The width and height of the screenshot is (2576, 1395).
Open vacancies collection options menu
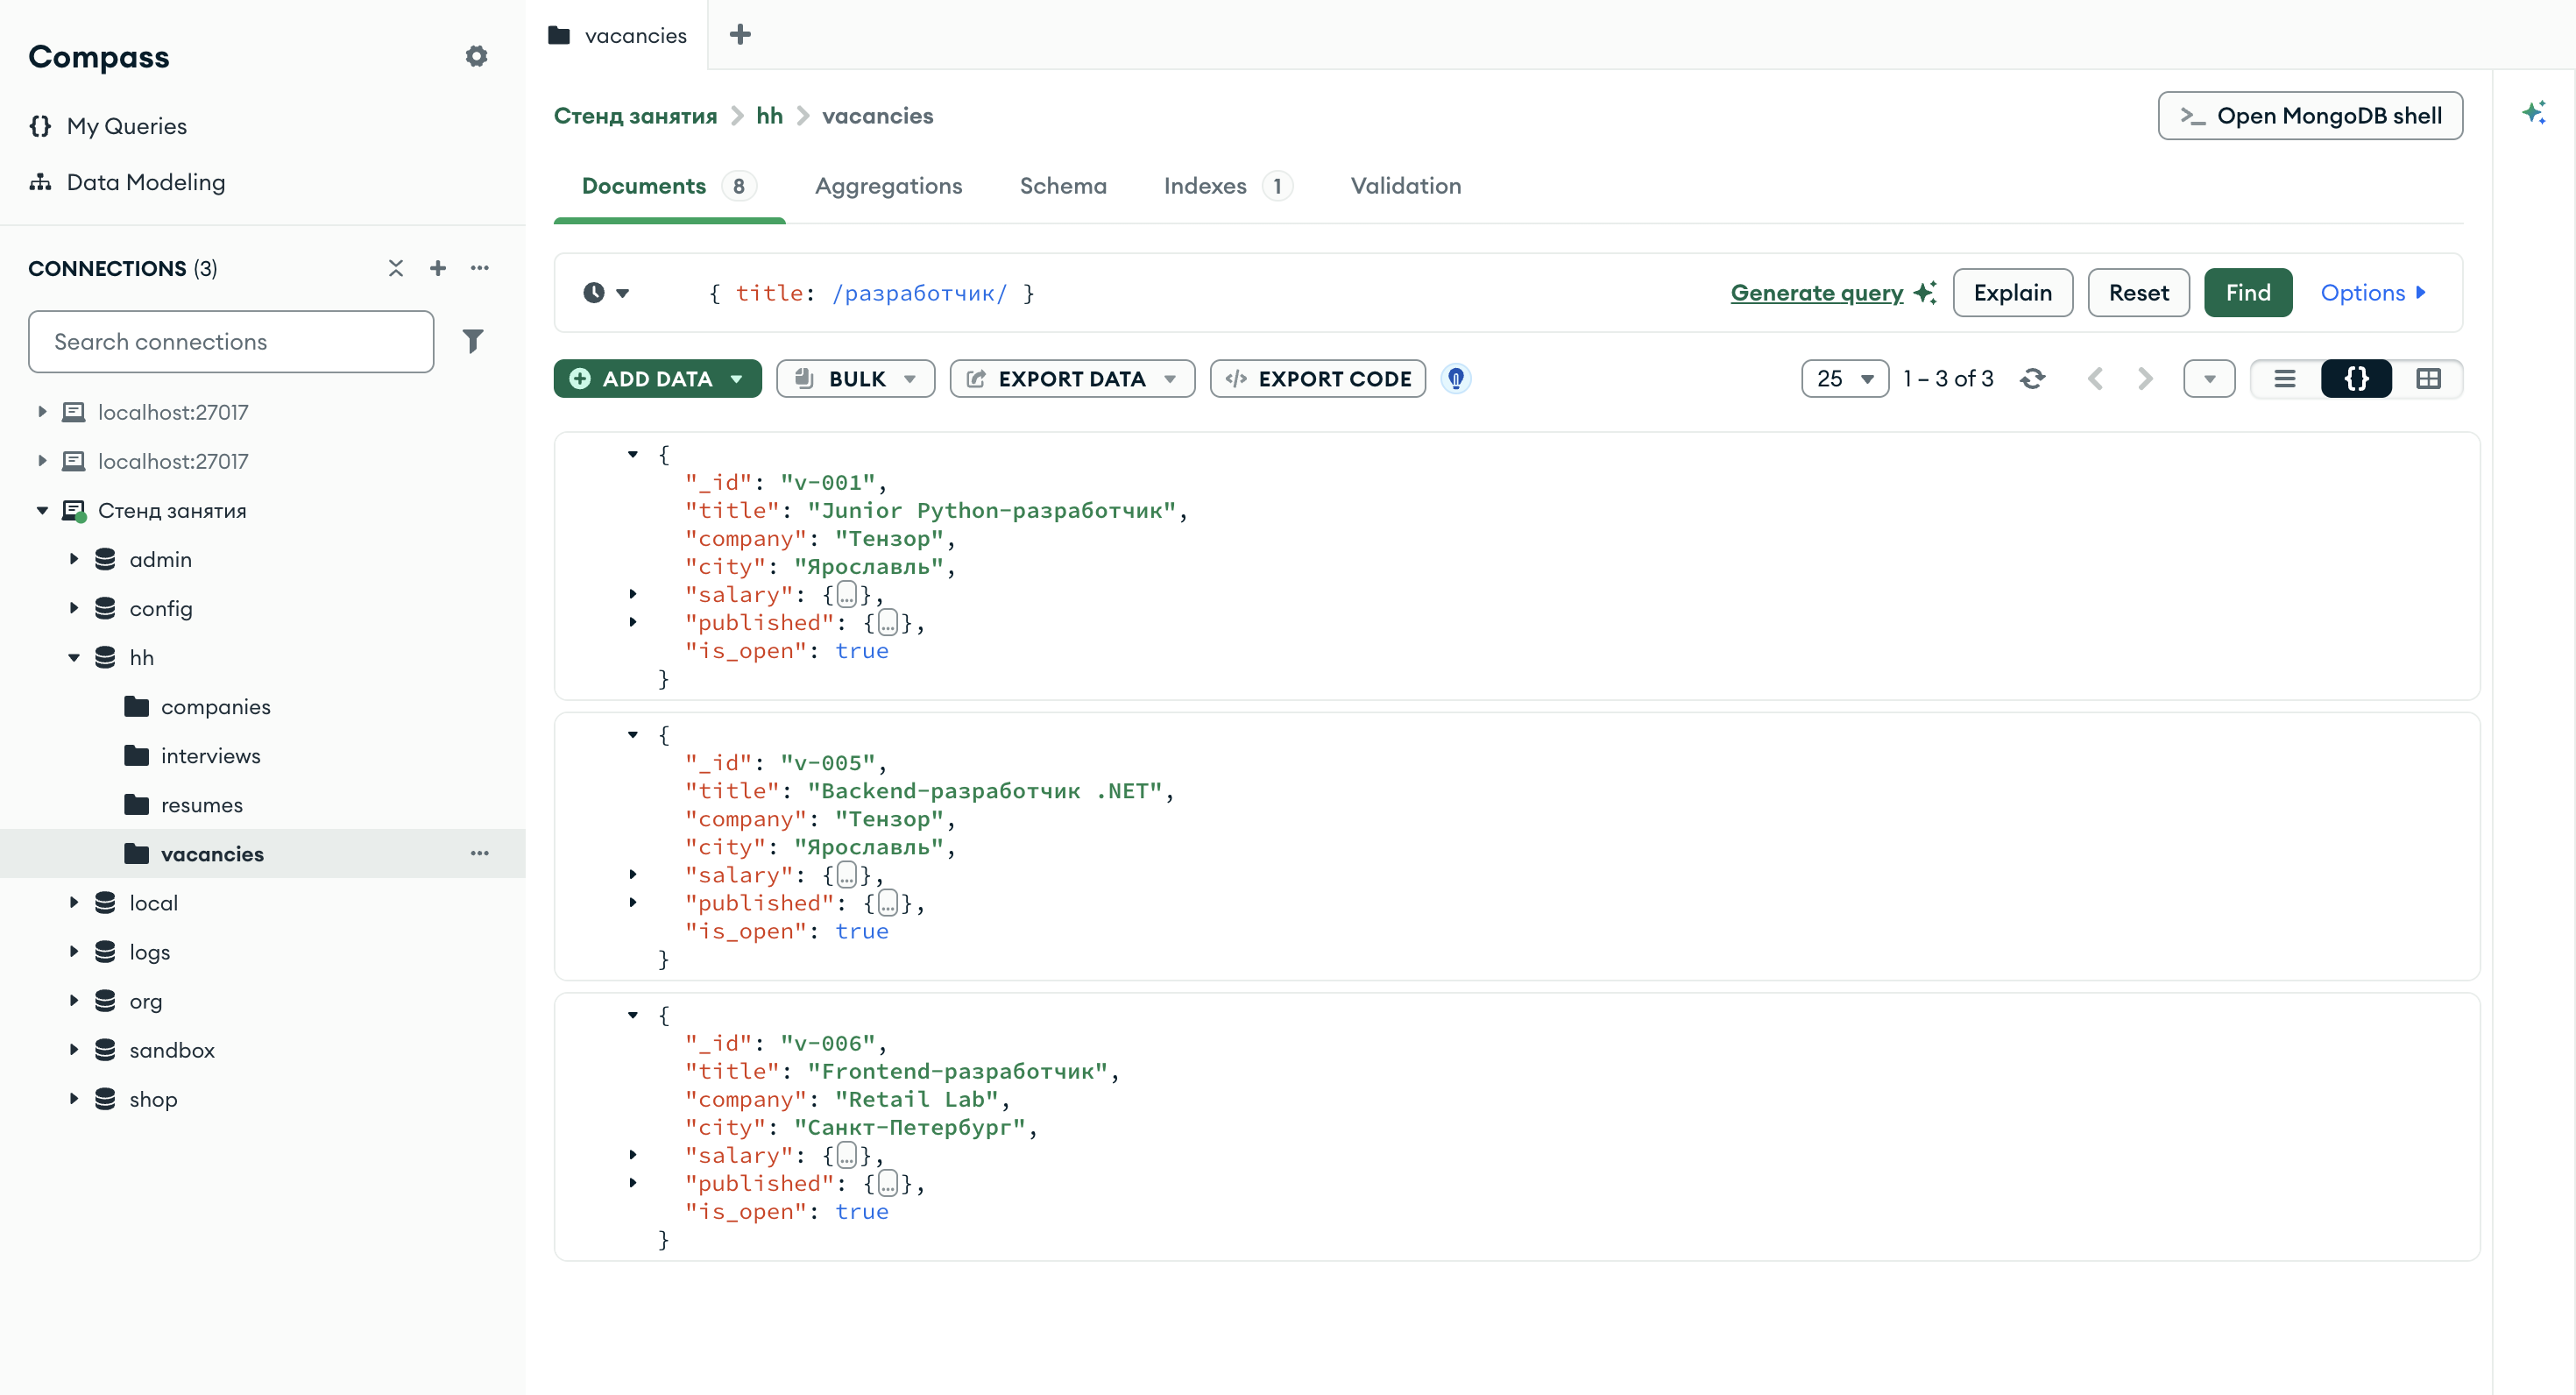[480, 853]
